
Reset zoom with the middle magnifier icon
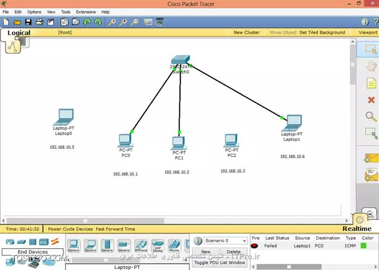point(123,22)
